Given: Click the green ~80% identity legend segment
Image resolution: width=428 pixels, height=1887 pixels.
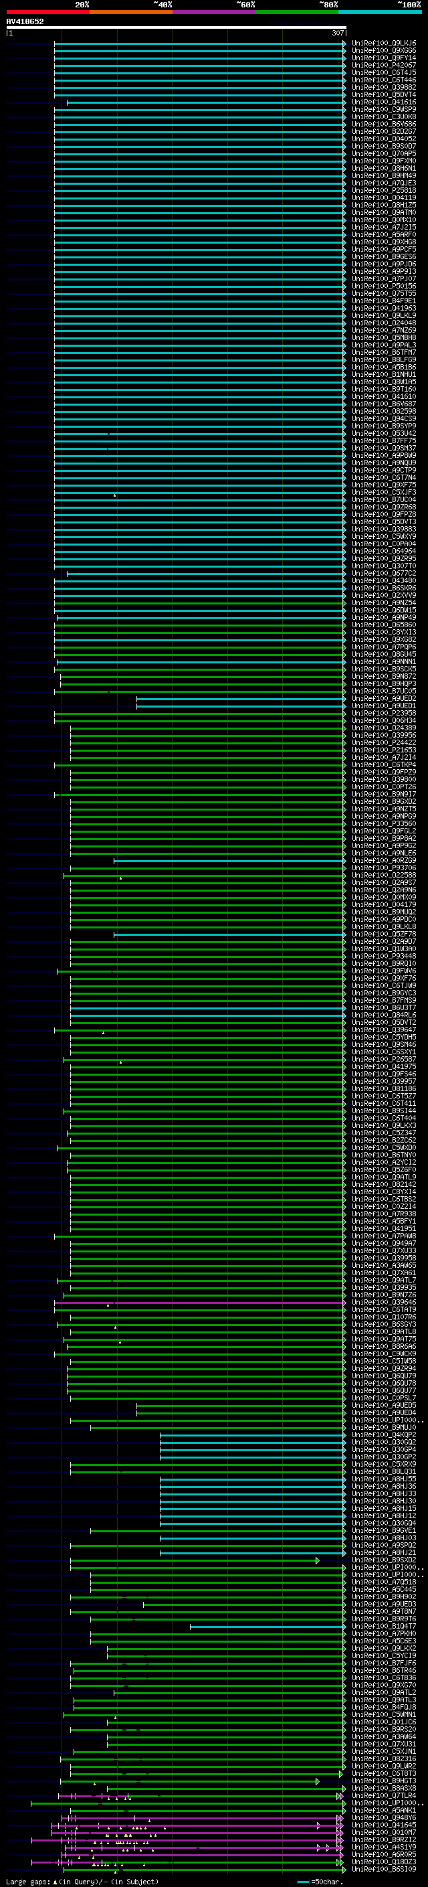Looking at the screenshot, I should pos(297,13).
